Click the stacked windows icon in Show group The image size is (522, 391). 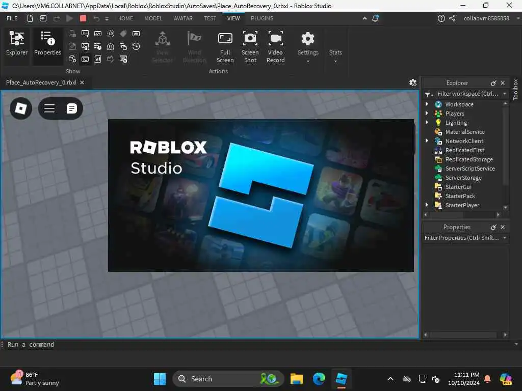point(123,46)
